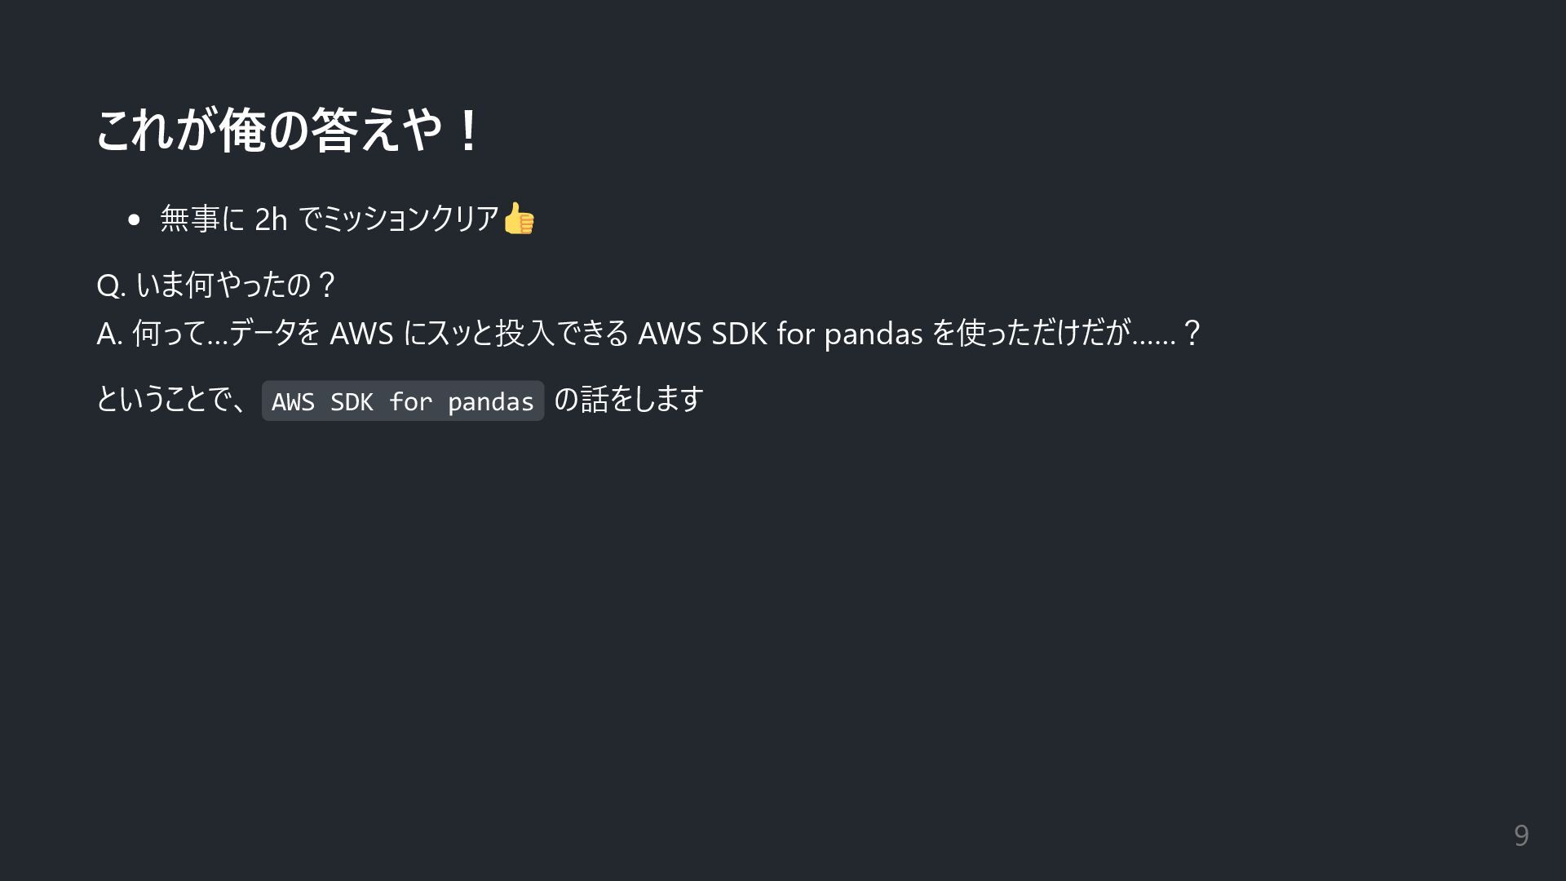Click the 2h text in bullet item

[271, 219]
